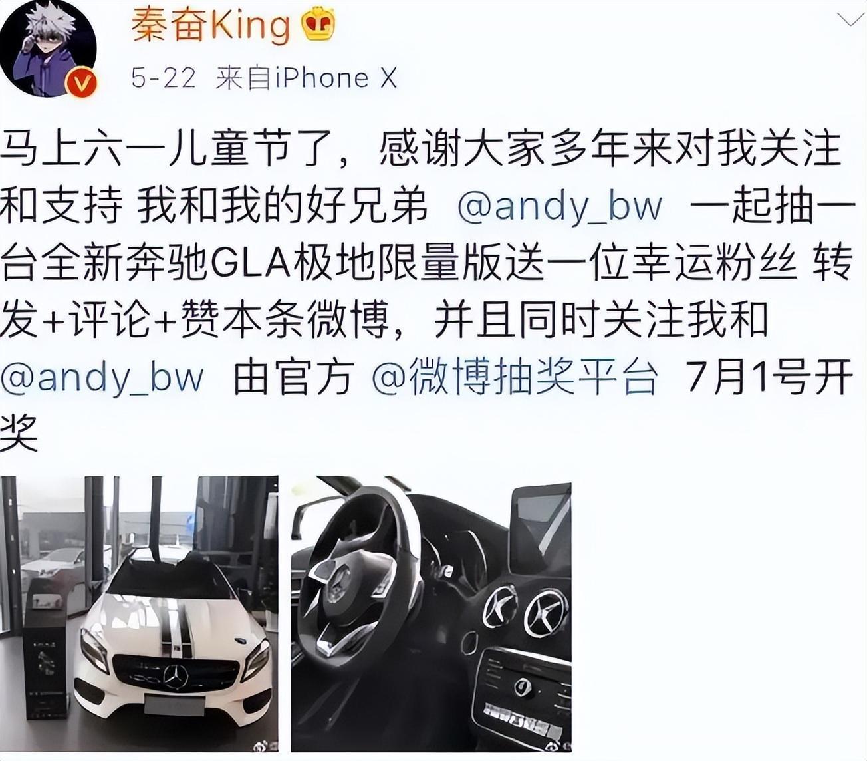867x761 pixels.
Task: Click the 5-22 post date
Action: 164,78
